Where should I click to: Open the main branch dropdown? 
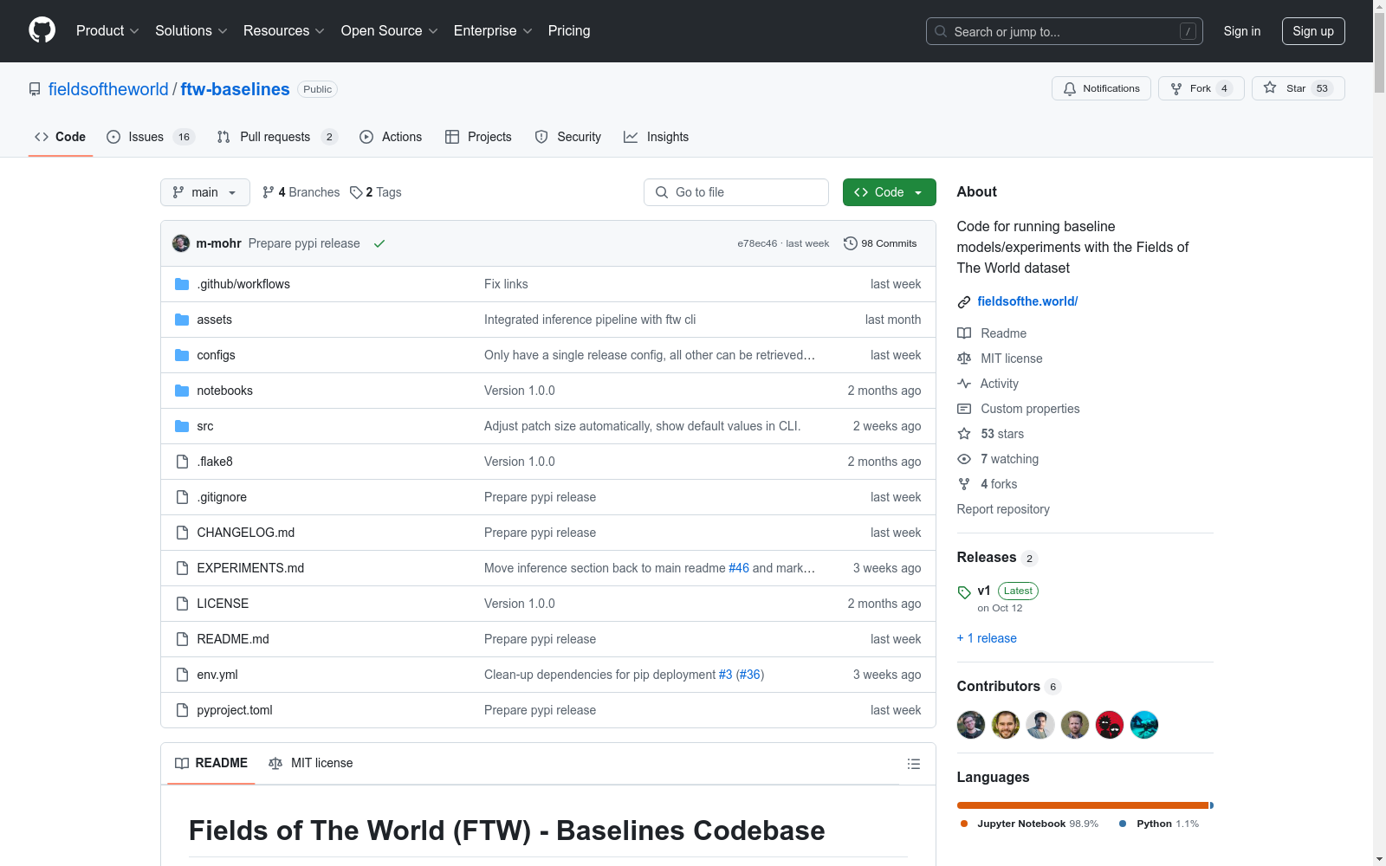coord(205,192)
